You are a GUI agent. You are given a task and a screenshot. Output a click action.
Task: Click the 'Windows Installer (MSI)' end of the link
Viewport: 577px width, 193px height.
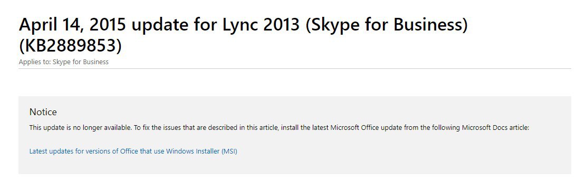point(201,151)
